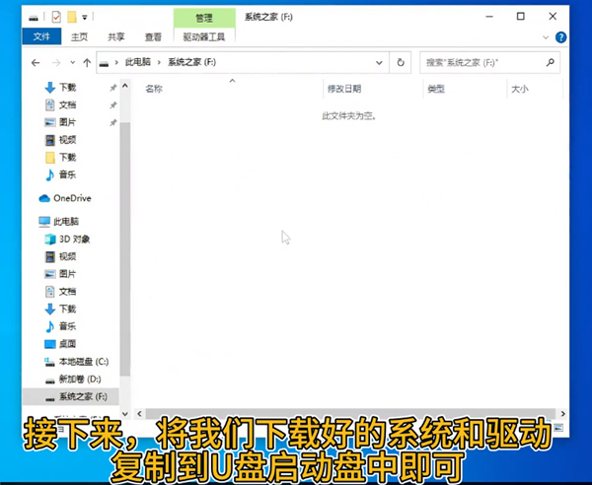Image resolution: width=592 pixels, height=485 pixels.
Task: Open OneDrive in the navigation pane
Action: tap(71, 197)
